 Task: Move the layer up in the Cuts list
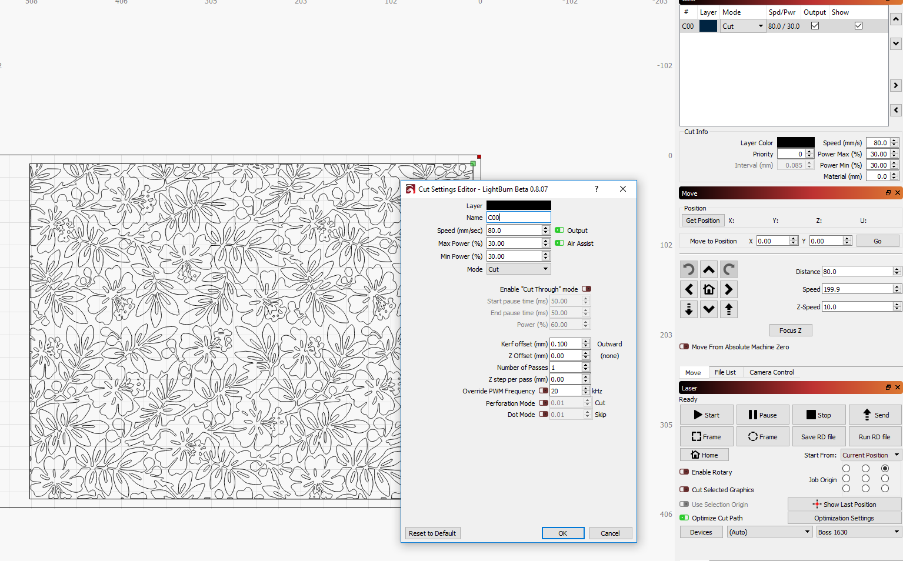pyautogui.click(x=896, y=19)
